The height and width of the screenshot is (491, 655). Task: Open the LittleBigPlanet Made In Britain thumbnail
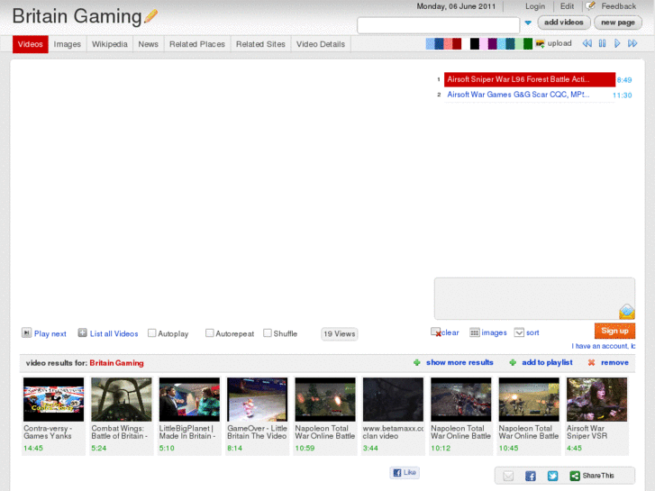point(189,399)
